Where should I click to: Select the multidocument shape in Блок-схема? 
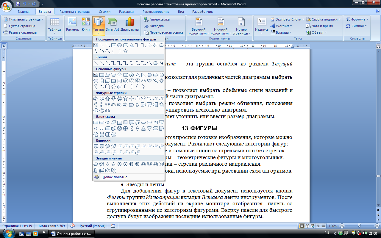[x=137, y=122]
